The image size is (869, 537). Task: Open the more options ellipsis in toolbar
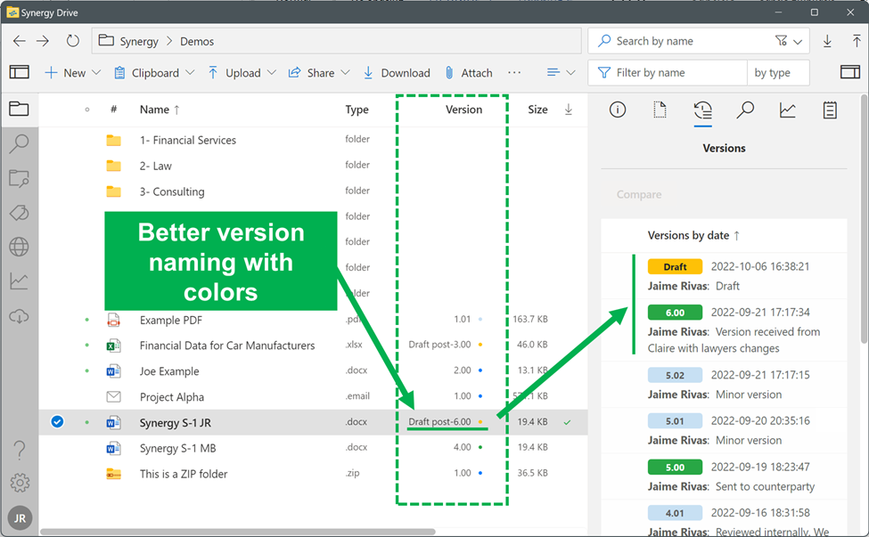coord(514,72)
